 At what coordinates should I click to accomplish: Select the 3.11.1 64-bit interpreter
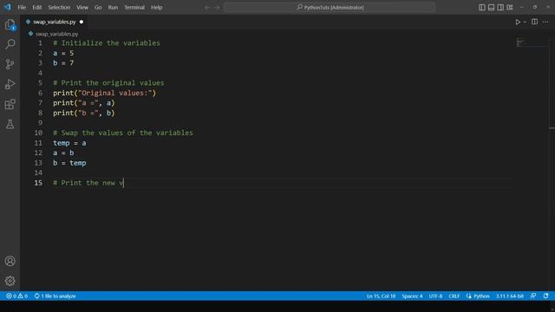click(x=509, y=296)
